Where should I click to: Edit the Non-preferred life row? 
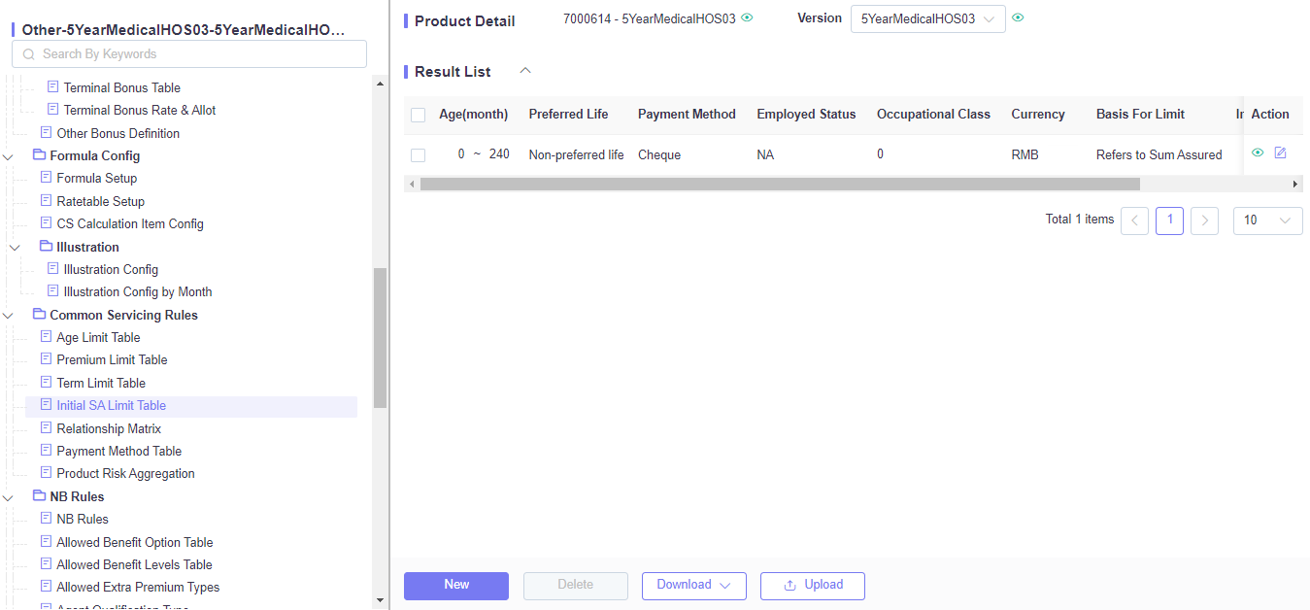click(x=1280, y=152)
